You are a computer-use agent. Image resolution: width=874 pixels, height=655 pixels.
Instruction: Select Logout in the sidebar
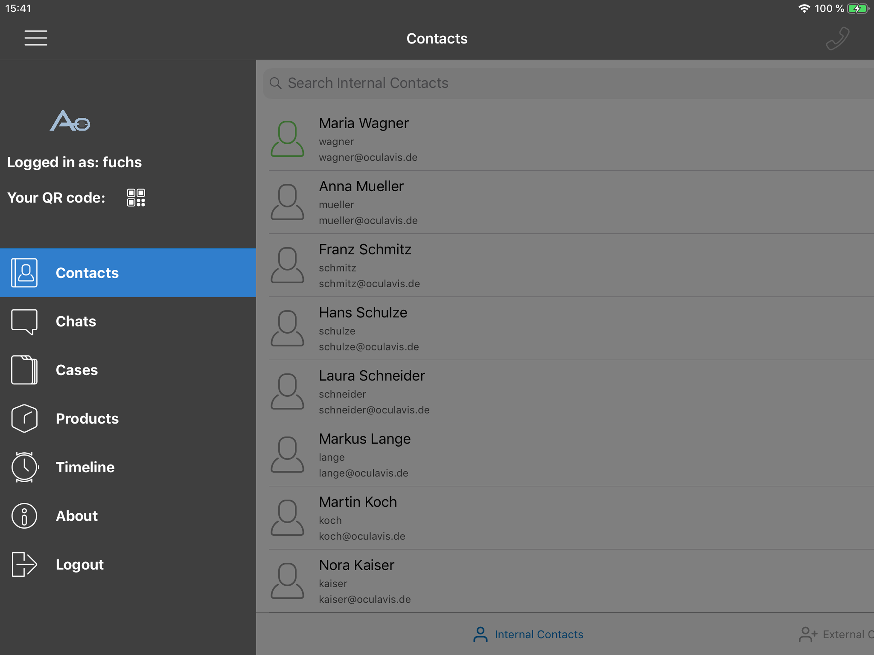128,564
